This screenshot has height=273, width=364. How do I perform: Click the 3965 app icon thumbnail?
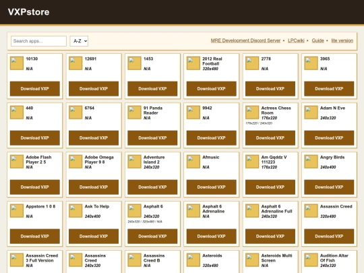pos(311,63)
